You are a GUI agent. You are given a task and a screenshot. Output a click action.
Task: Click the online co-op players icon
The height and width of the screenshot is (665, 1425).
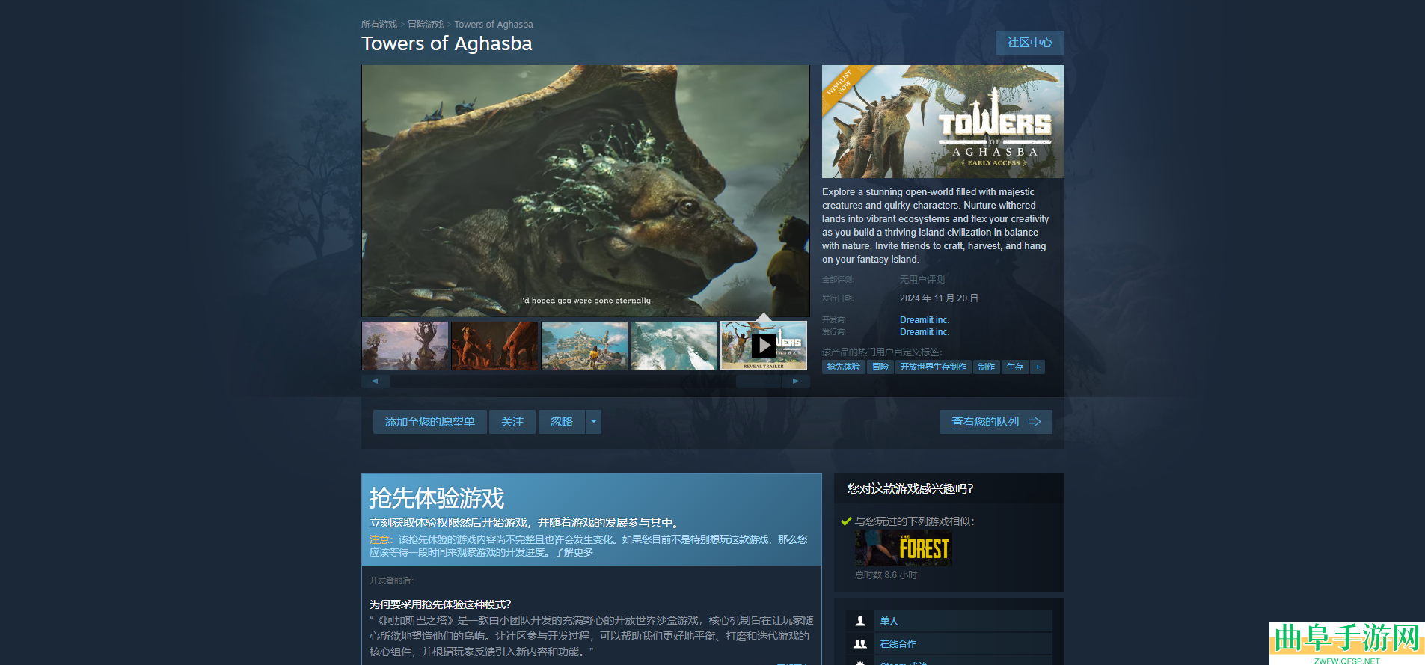click(860, 643)
